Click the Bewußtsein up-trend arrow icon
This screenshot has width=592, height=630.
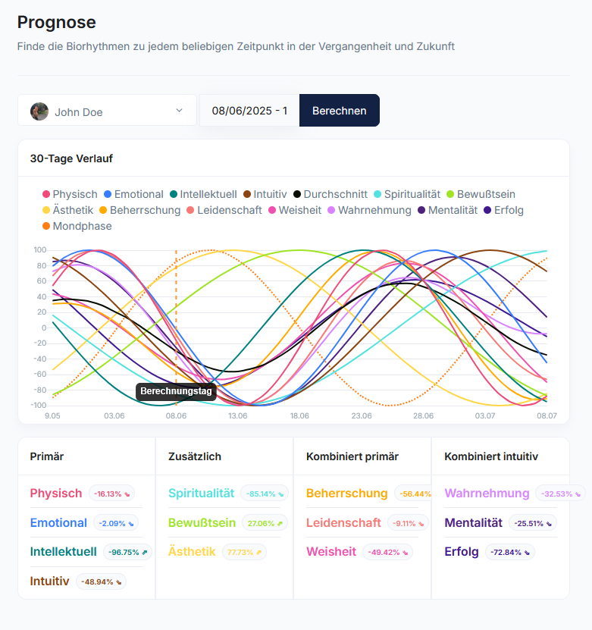(x=280, y=524)
